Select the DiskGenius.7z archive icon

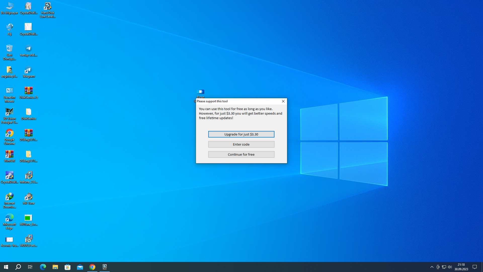tap(29, 92)
